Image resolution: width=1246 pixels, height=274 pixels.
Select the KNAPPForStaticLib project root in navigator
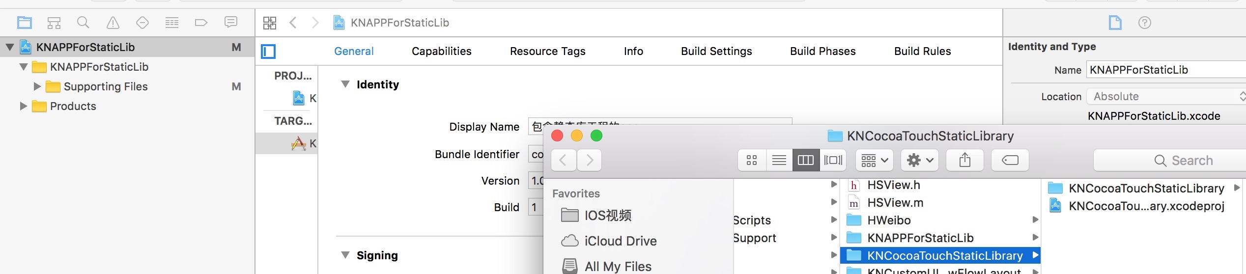(85, 47)
